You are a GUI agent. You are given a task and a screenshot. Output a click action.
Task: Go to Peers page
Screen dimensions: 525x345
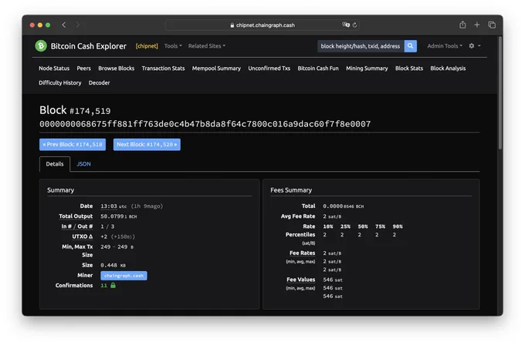point(83,69)
